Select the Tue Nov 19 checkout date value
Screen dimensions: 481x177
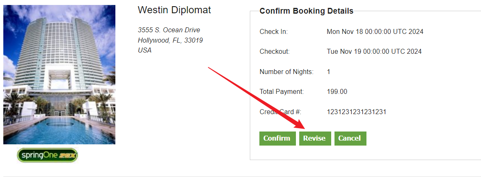click(374, 52)
